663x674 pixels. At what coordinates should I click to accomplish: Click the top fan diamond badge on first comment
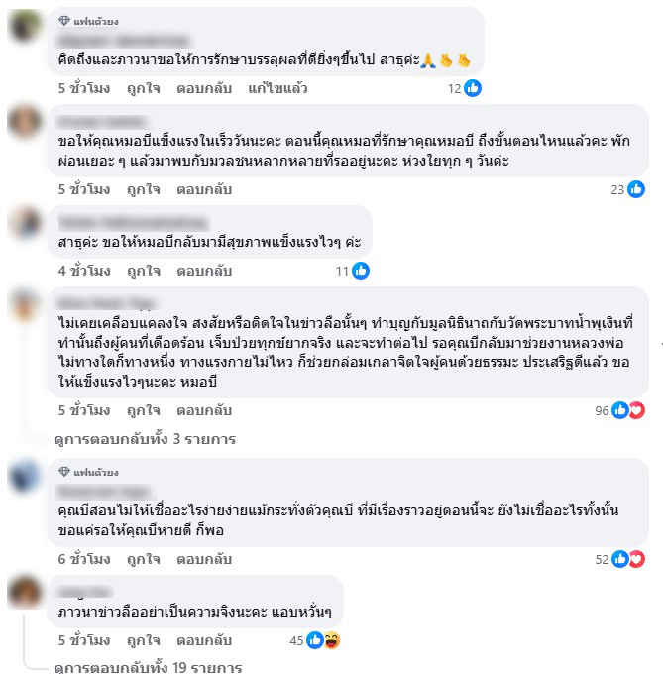(x=64, y=21)
